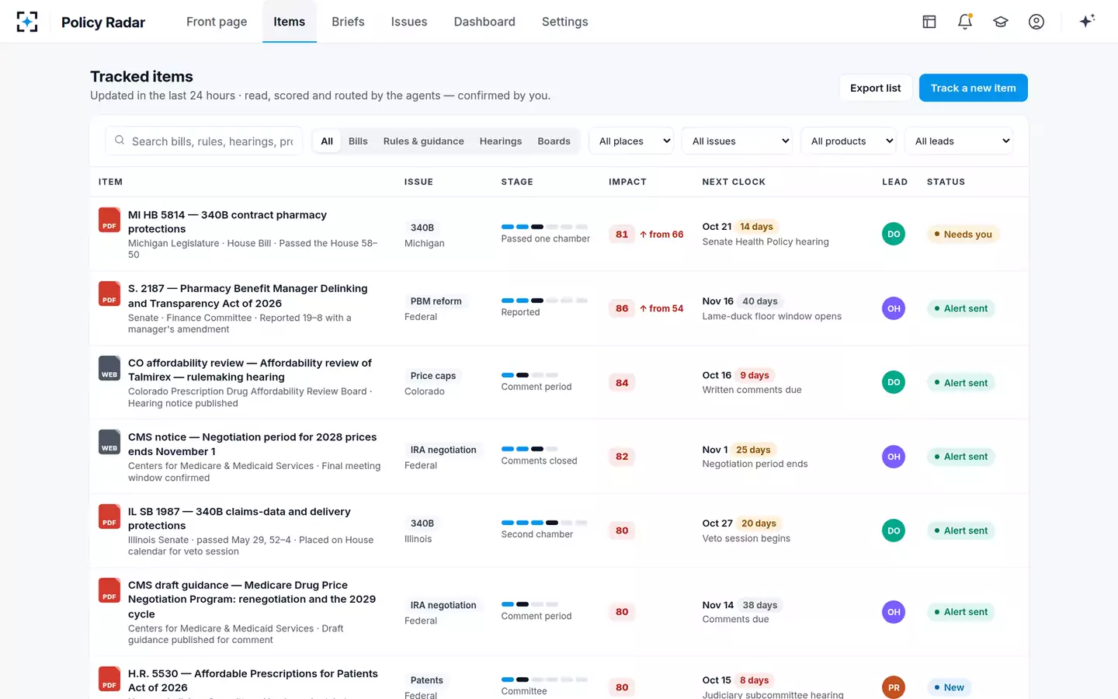Go to the Front page tab
Image resolution: width=1118 pixels, height=699 pixels.
coord(217,22)
